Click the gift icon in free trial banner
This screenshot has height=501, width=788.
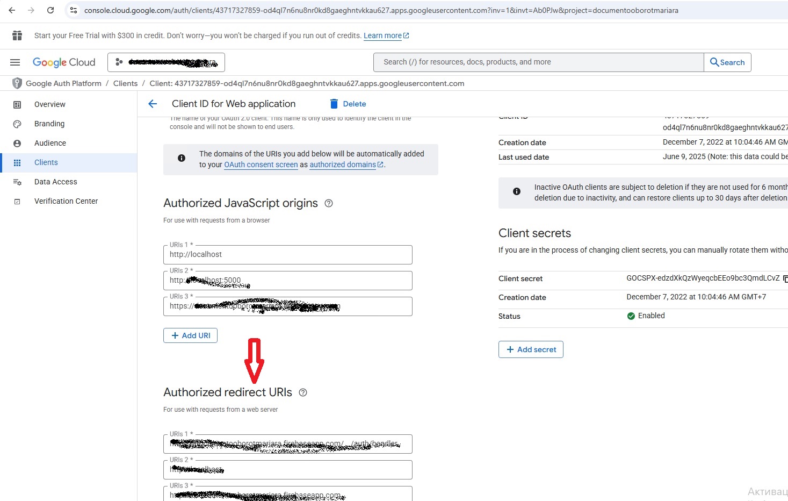(x=17, y=35)
